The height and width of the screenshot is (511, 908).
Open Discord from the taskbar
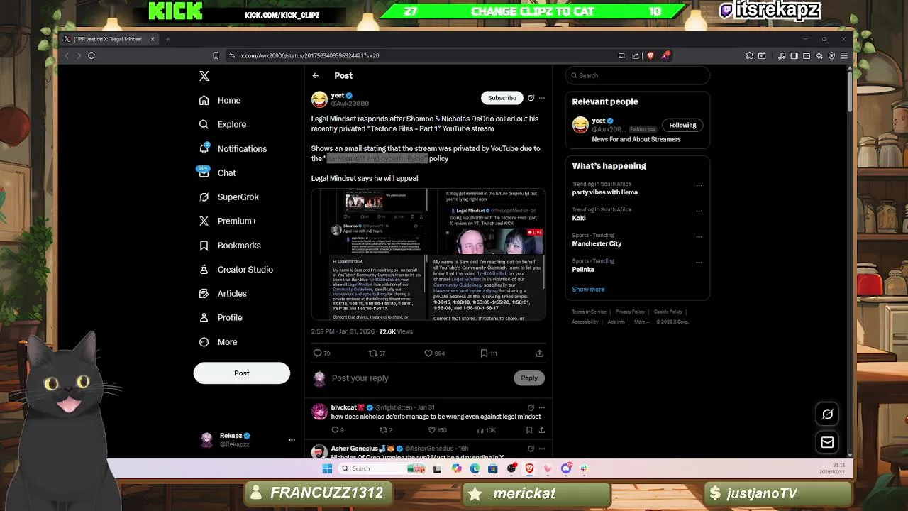[566, 468]
